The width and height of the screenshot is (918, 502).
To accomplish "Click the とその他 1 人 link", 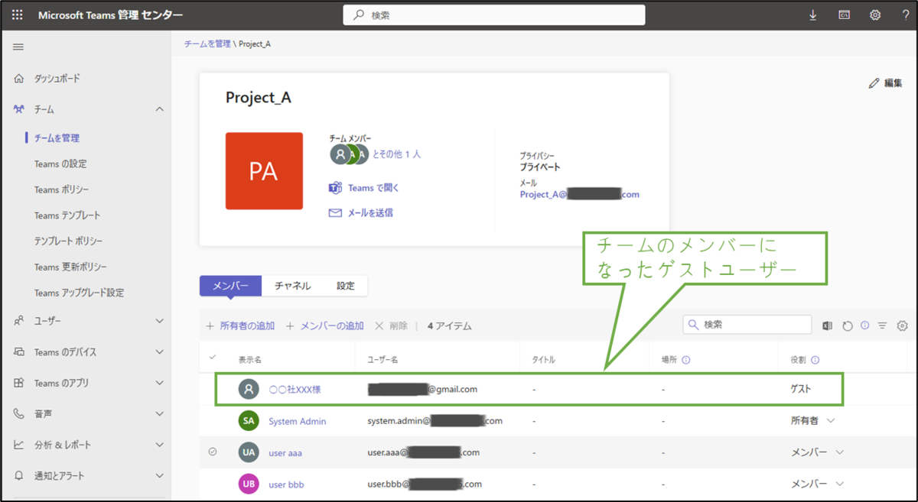I will point(396,154).
